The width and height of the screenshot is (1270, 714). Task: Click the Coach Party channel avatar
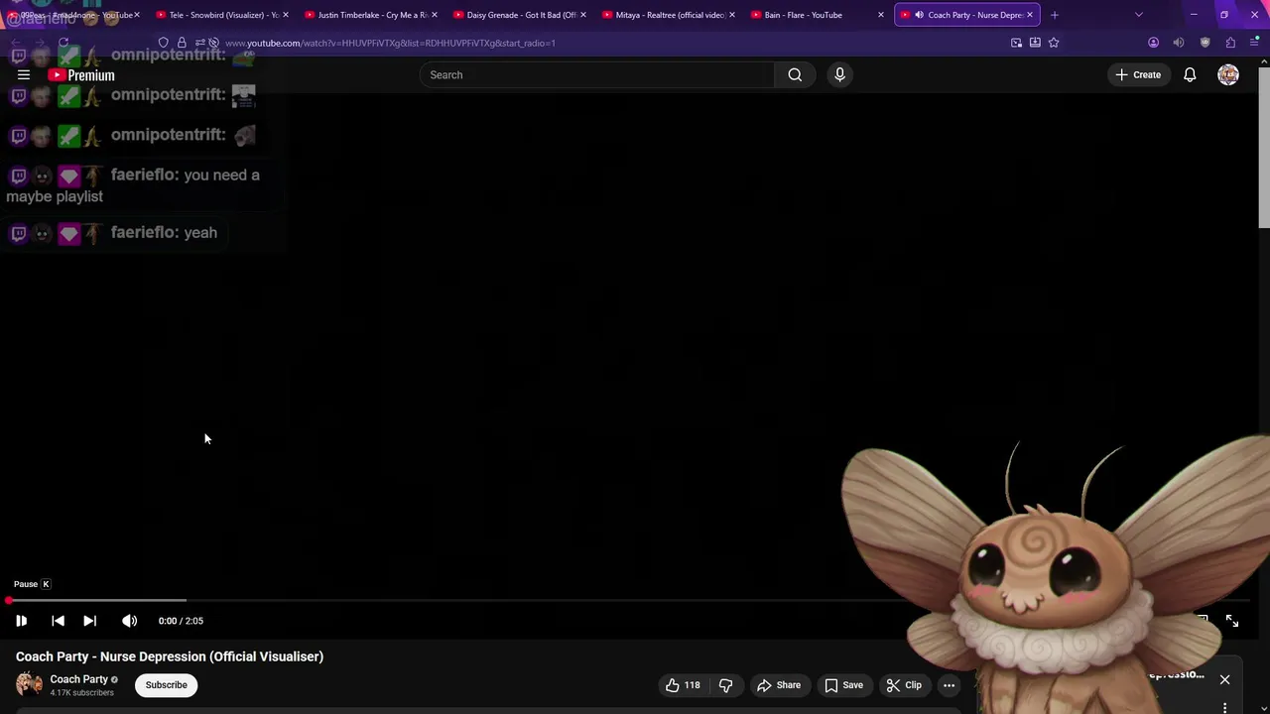29,684
